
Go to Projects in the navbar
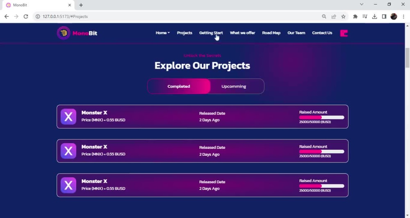point(184,33)
